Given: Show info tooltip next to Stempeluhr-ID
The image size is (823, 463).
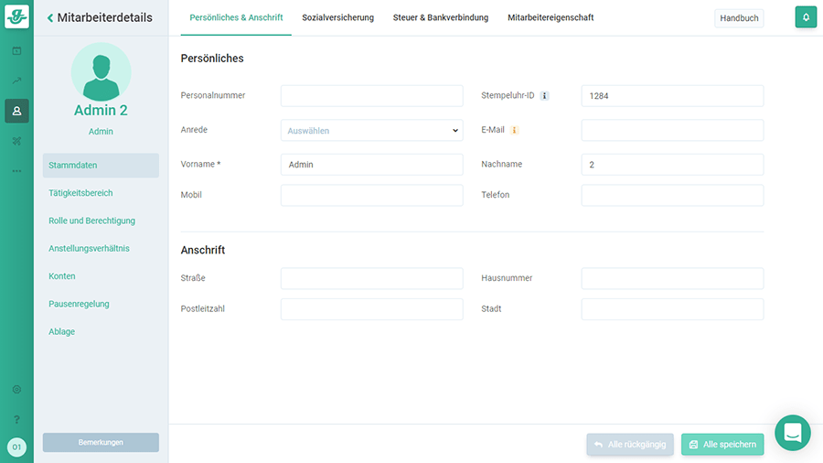Looking at the screenshot, I should (545, 96).
